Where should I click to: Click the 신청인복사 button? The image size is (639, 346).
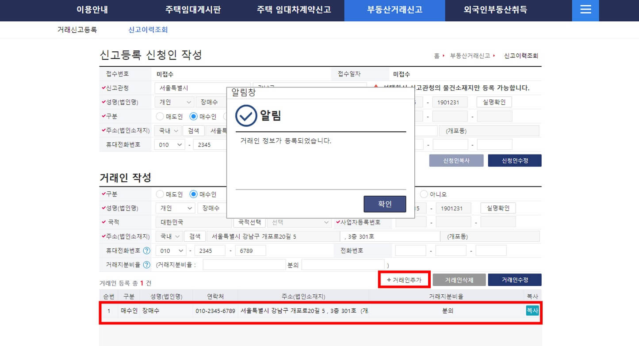[x=456, y=160]
